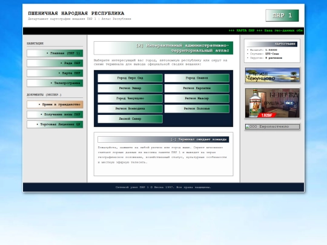
Task: Select the Лесной Север button
Action: (130, 119)
